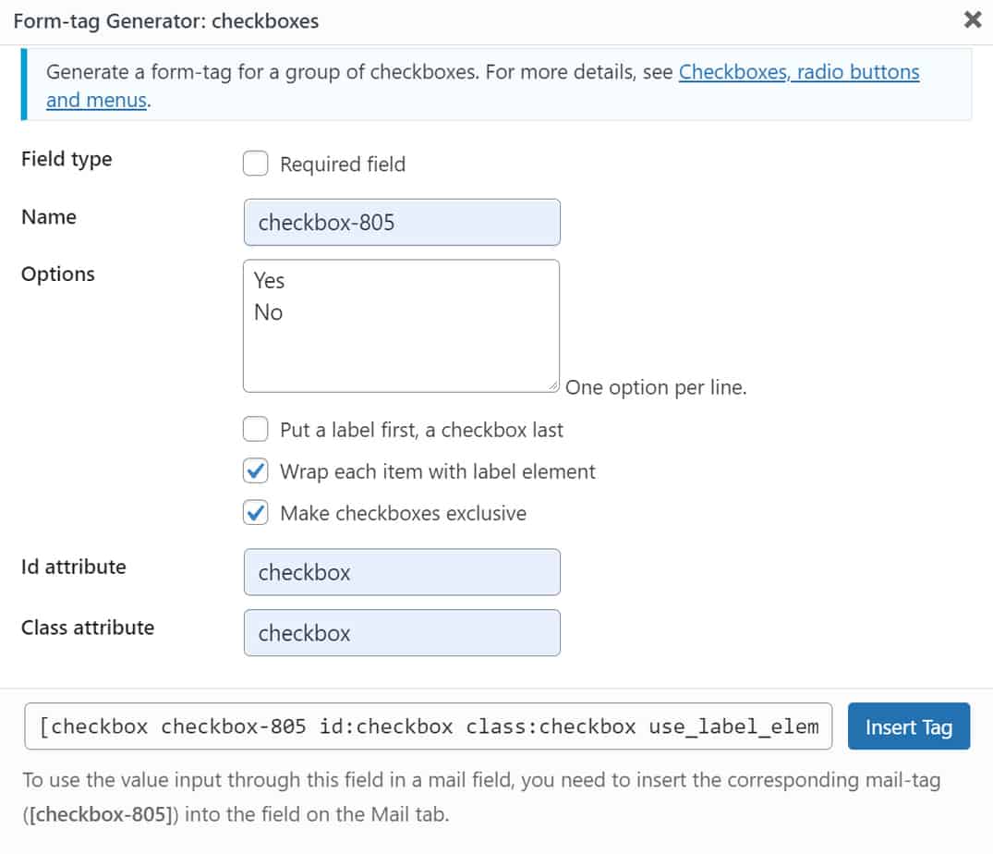The height and width of the screenshot is (854, 993).
Task: Click the Class attribute field
Action: tap(402, 632)
